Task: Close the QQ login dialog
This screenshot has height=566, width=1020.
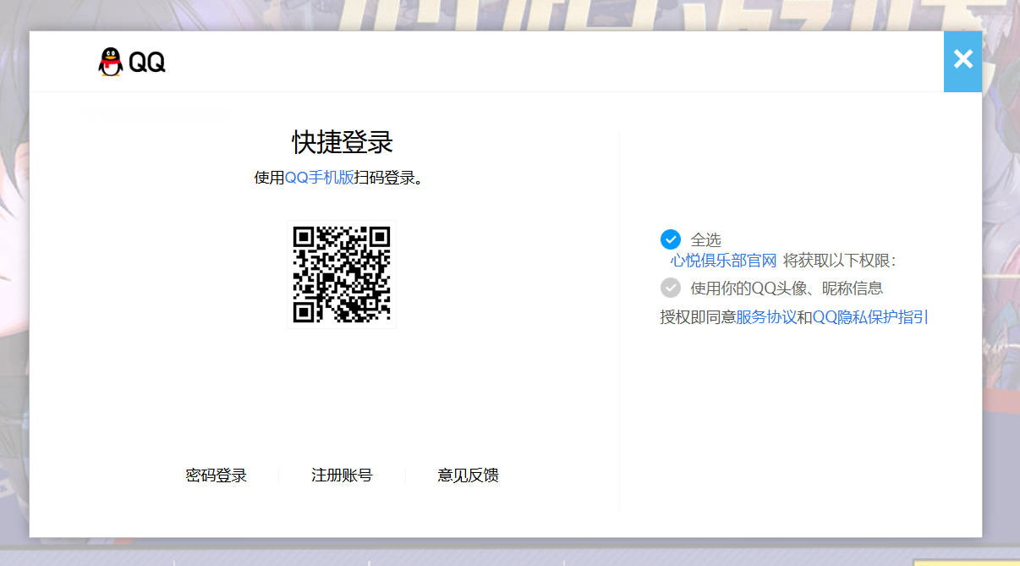Action: pos(962,61)
